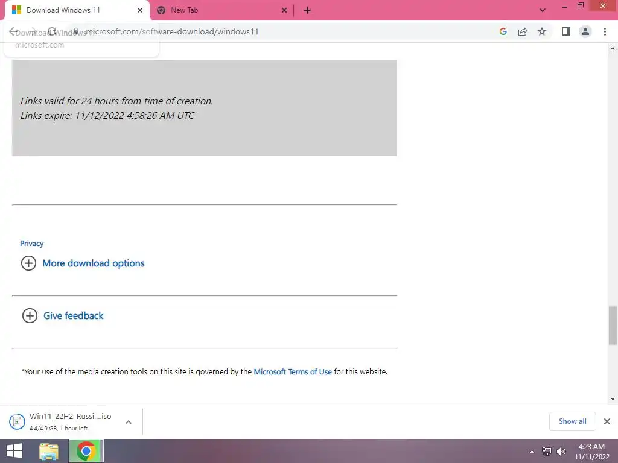Open the Chrome profile avatar

point(585,31)
